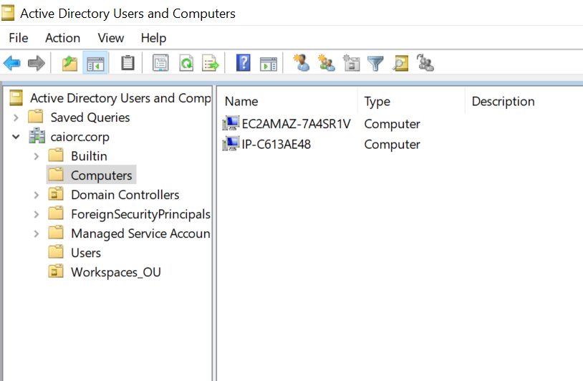
Task: Click the Workspaces_OU folder icon
Action: click(x=56, y=271)
